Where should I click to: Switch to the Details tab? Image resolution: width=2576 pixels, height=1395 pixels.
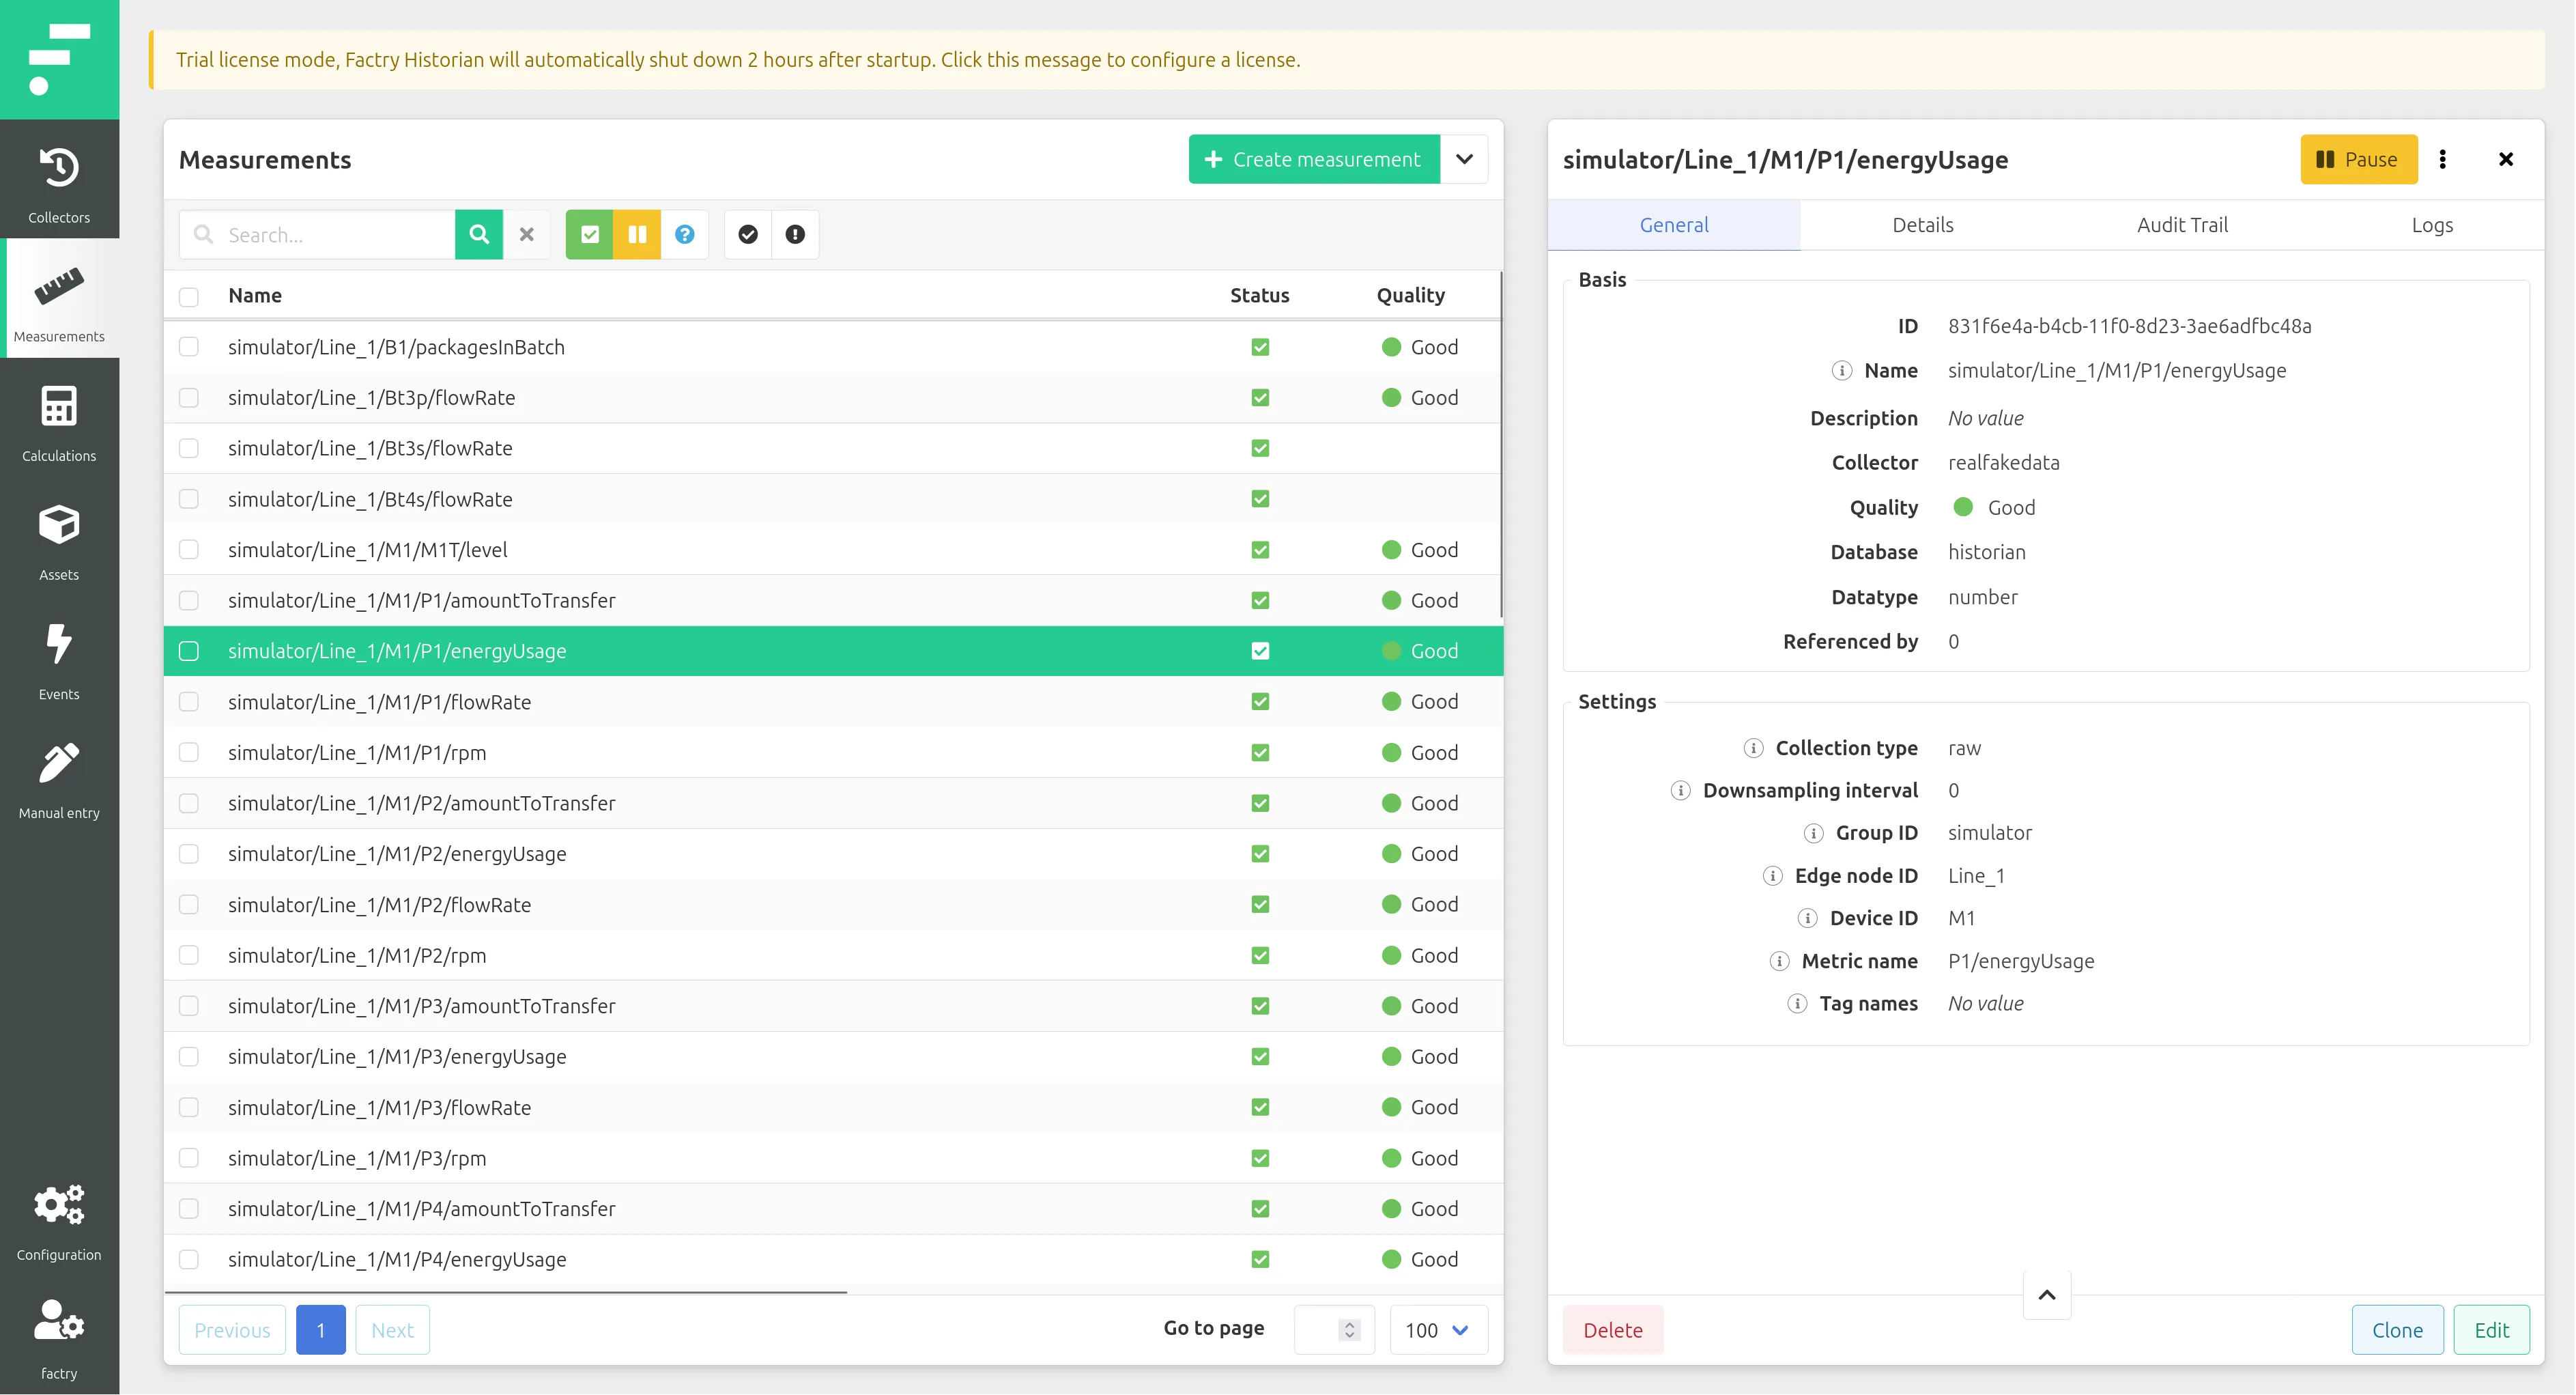point(1923,225)
